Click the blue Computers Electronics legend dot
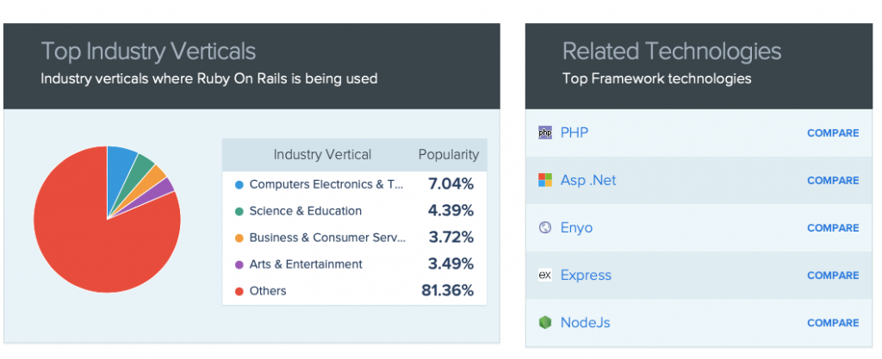 [x=238, y=184]
